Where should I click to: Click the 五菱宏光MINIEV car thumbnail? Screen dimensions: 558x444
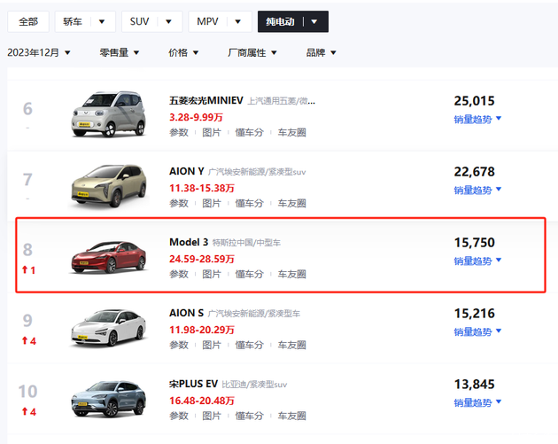point(106,115)
